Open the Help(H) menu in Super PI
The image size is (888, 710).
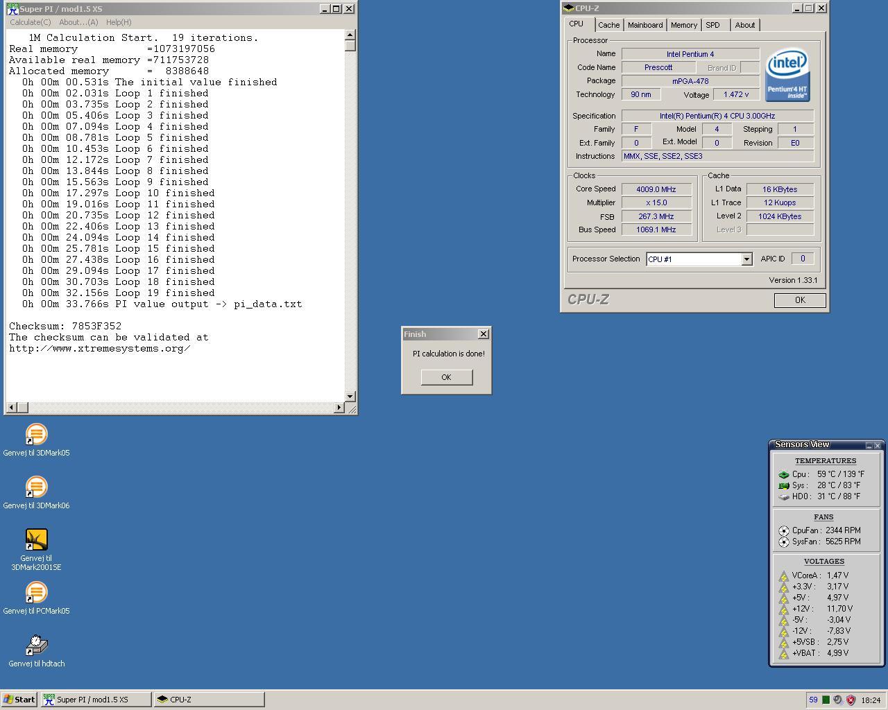[x=119, y=22]
